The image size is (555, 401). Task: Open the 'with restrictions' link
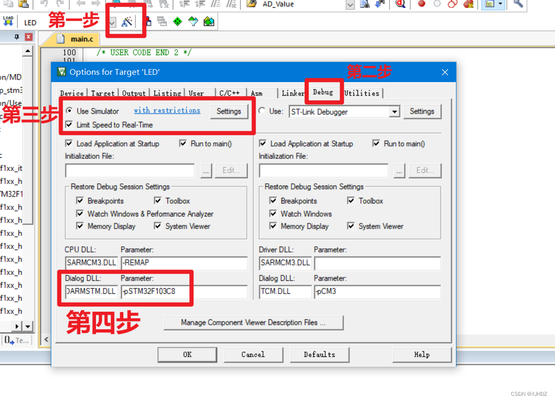[167, 110]
